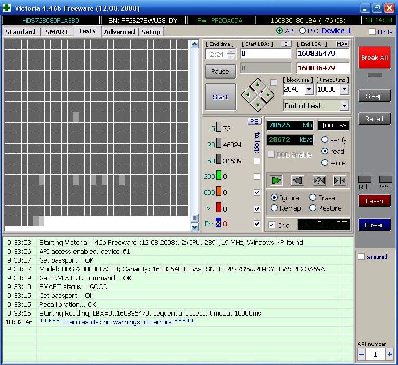Click the green play forward button
The height and width of the screenshot is (365, 398).
pos(276,180)
